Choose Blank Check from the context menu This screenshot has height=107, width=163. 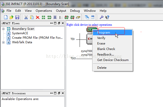(x=113, y=49)
